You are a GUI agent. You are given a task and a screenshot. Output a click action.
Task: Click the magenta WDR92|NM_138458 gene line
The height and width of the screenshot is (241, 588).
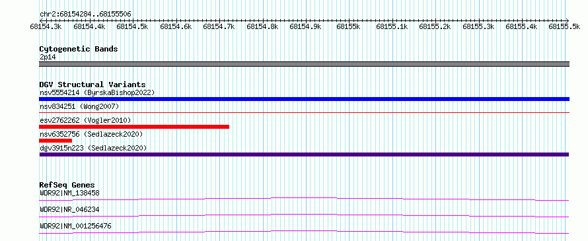tap(304, 199)
